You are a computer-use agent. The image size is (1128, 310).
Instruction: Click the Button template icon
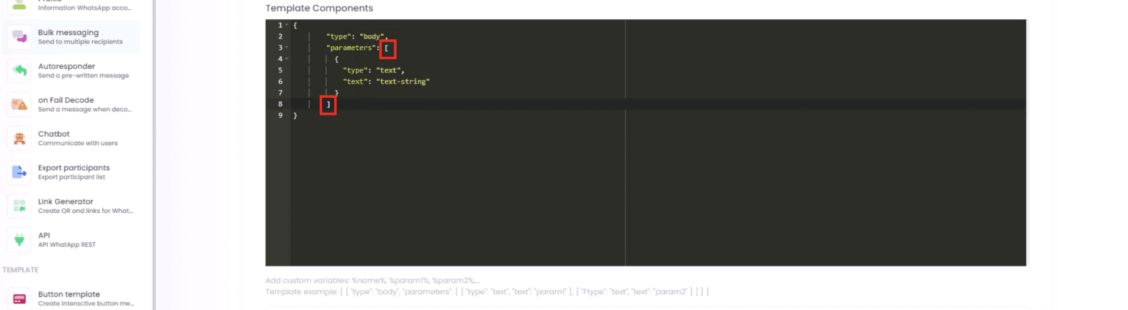click(19, 299)
